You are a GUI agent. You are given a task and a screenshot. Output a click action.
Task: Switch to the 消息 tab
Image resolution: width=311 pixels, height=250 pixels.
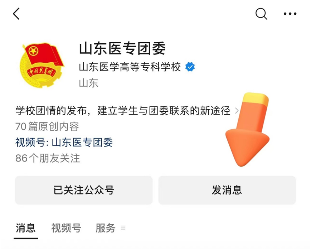[26, 228]
